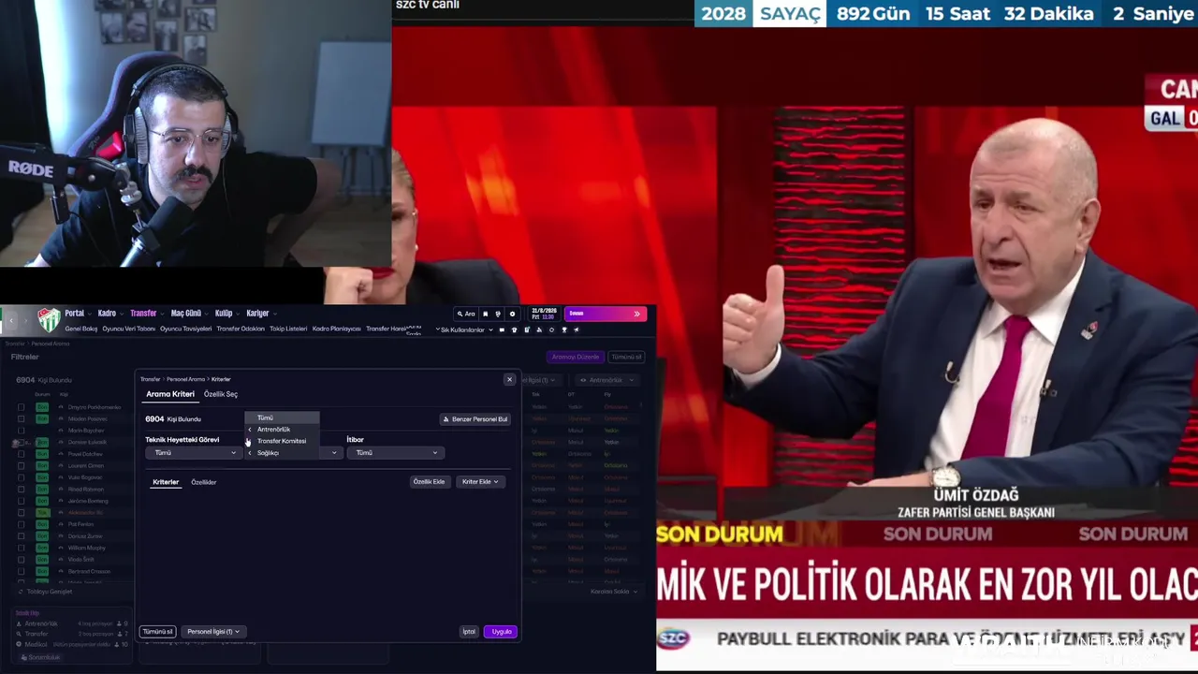Click the trophy shortcut icon
The width and height of the screenshot is (1198, 674).
pyautogui.click(x=563, y=330)
